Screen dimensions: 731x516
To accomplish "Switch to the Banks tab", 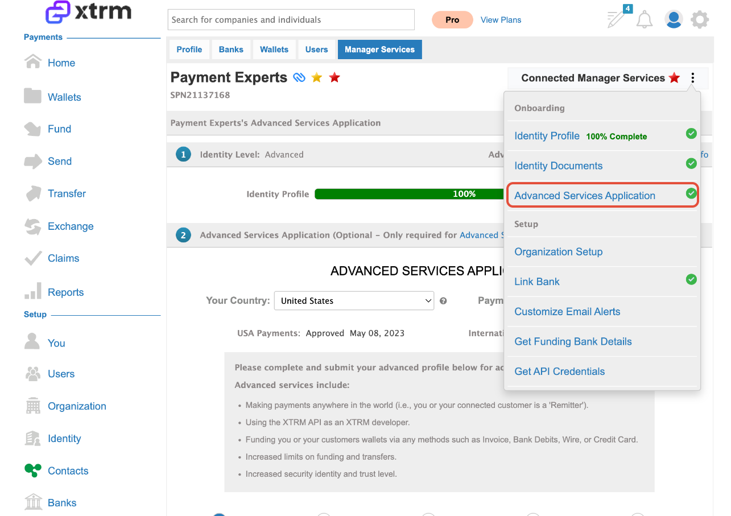I will pos(231,49).
